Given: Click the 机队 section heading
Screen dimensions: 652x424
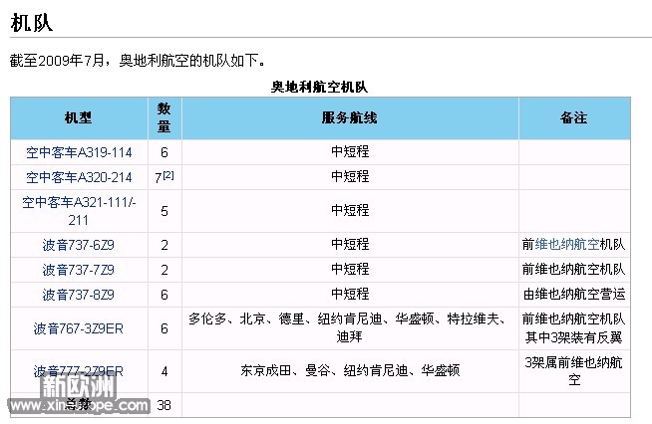Looking at the screenshot, I should pyautogui.click(x=32, y=23).
